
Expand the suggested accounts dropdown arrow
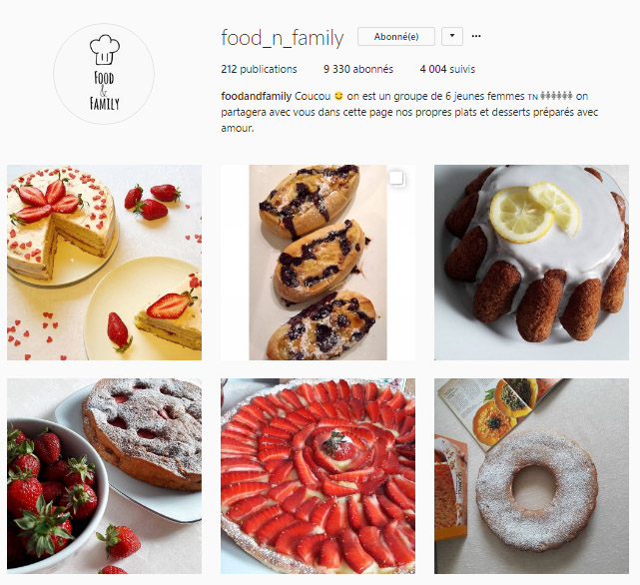452,36
